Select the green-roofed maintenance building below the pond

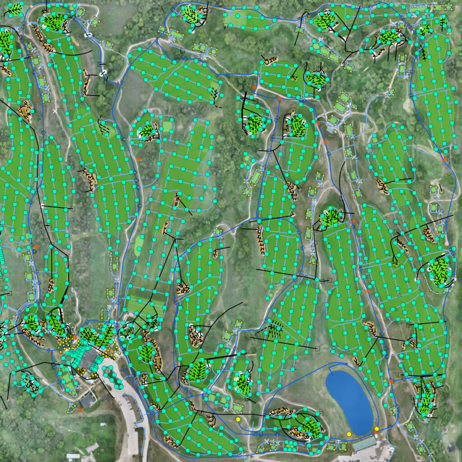[365, 444]
